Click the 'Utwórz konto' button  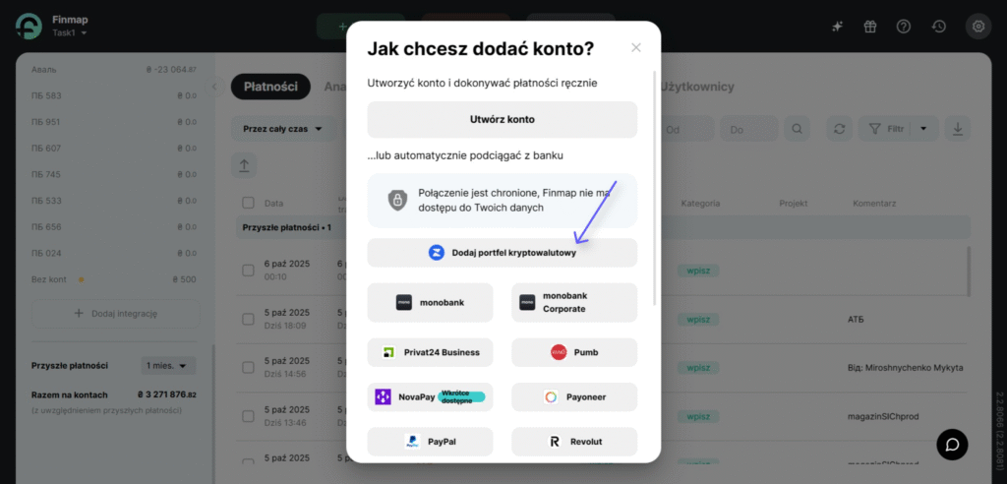pos(503,120)
